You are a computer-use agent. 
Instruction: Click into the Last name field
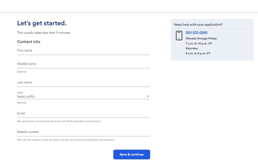coord(84,83)
